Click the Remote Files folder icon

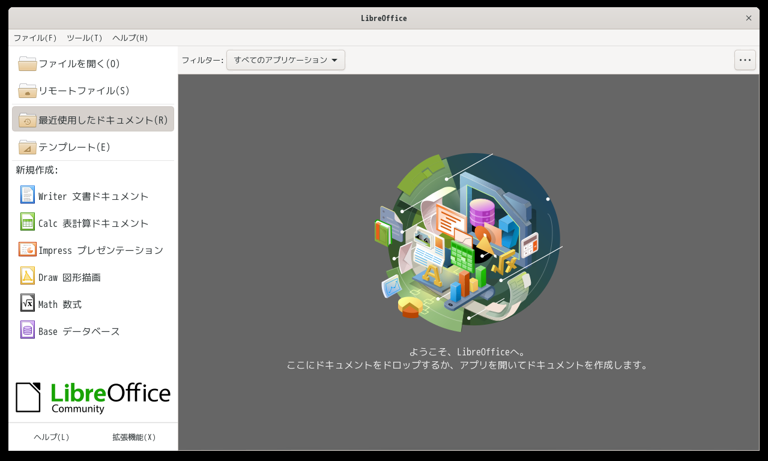(28, 91)
